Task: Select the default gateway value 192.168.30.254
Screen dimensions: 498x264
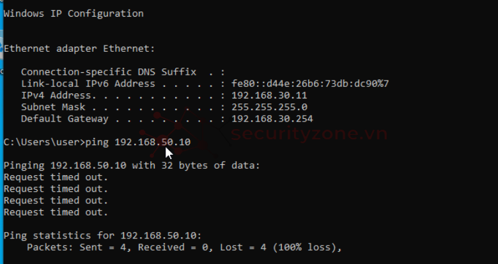Action: pos(272,118)
